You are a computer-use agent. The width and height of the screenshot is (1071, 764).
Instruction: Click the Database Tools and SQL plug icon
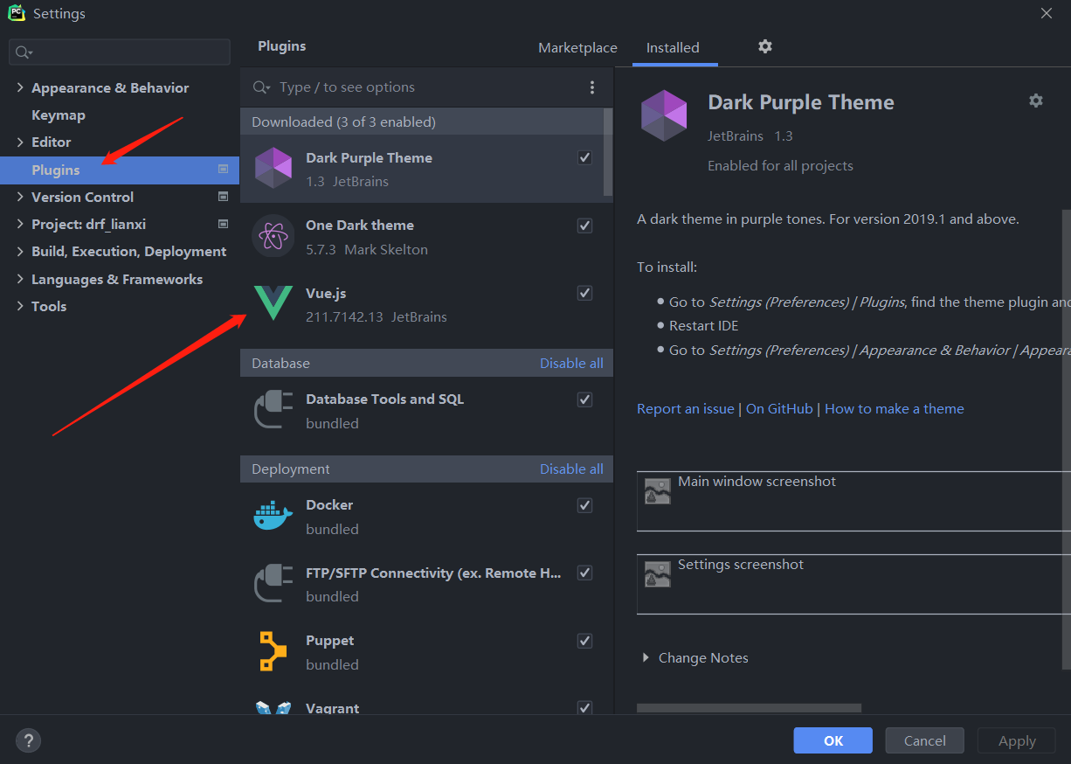point(273,410)
